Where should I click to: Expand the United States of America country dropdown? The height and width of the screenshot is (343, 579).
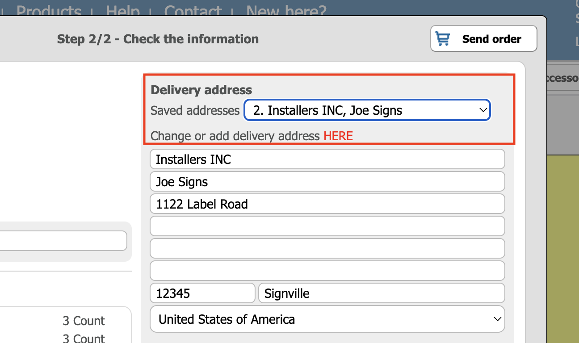point(327,319)
